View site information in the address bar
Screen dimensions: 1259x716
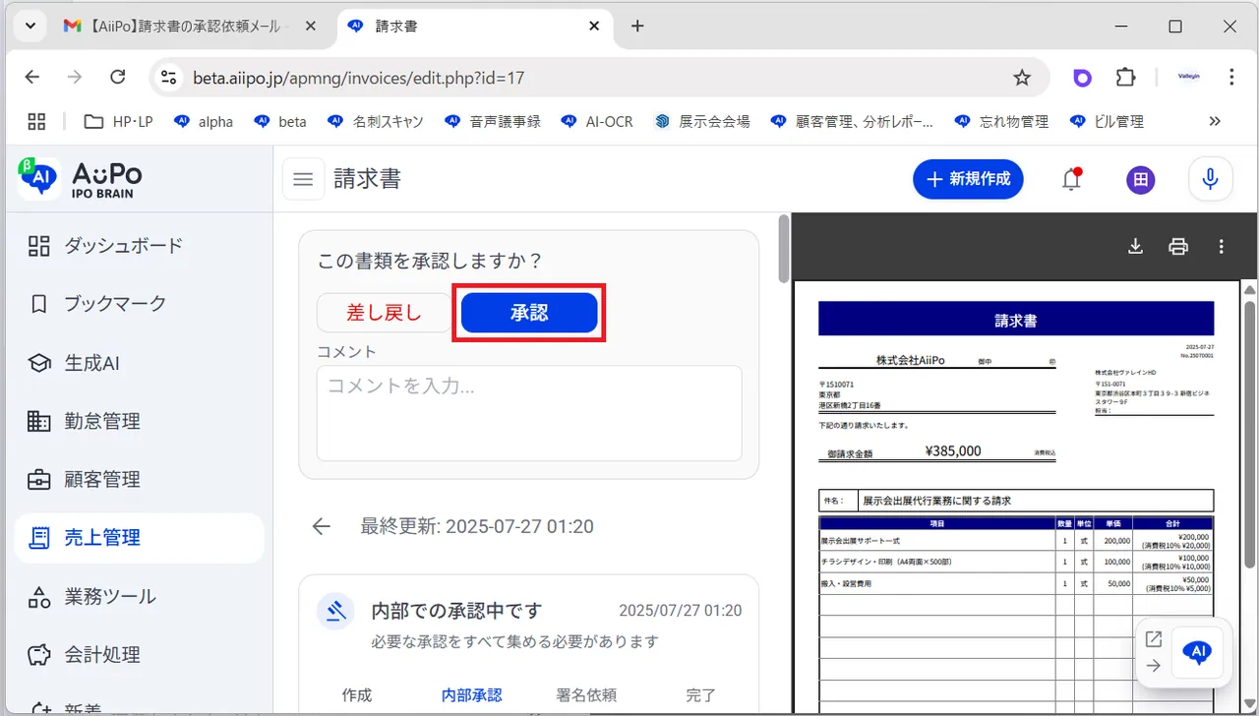[168, 77]
